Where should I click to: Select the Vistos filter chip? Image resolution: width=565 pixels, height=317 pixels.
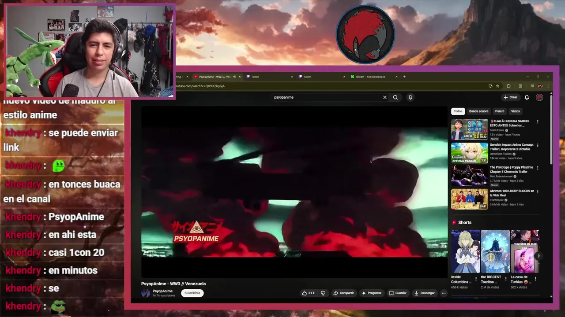tap(516, 111)
